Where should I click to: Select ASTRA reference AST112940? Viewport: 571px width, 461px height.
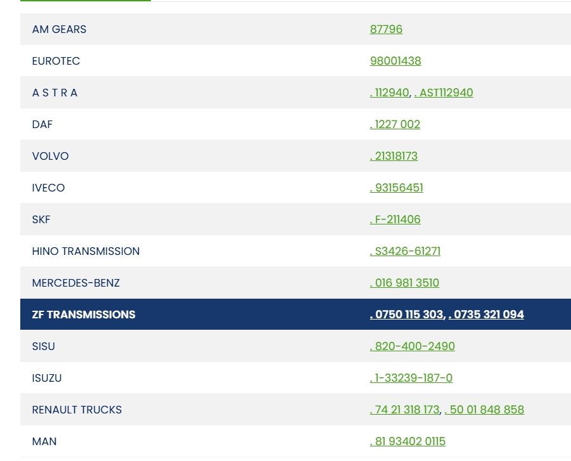444,93
